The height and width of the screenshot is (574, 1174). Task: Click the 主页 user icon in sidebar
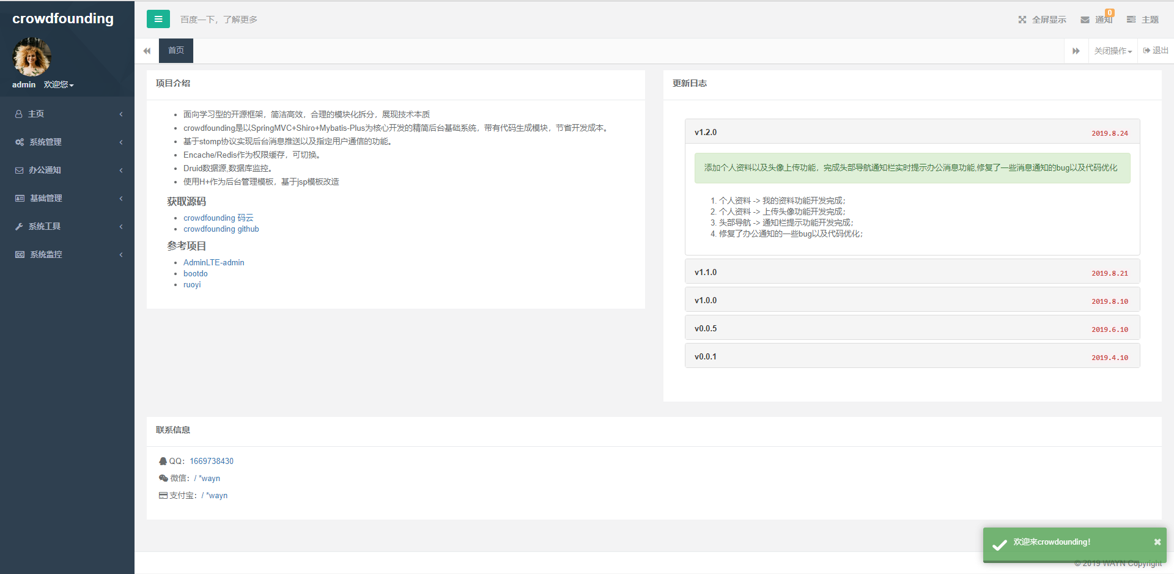(x=19, y=114)
